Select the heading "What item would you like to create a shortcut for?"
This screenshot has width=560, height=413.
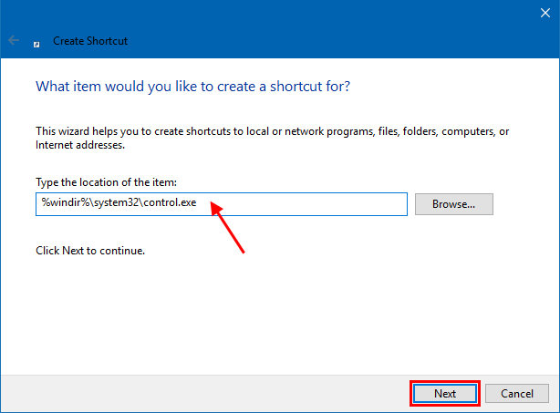coord(192,87)
